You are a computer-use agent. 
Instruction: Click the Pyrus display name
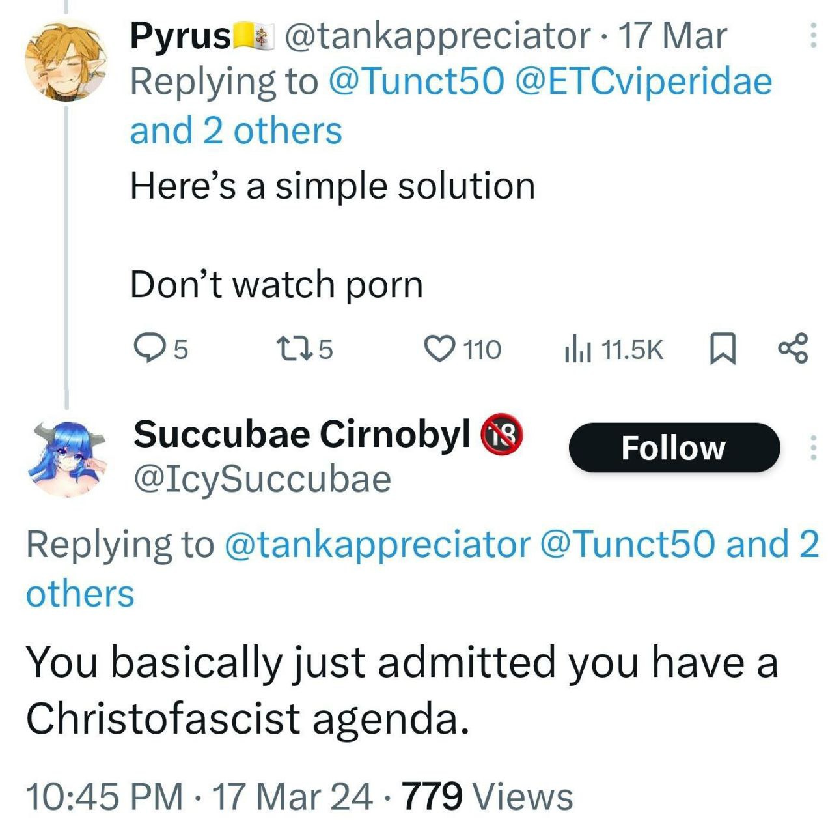(180, 35)
